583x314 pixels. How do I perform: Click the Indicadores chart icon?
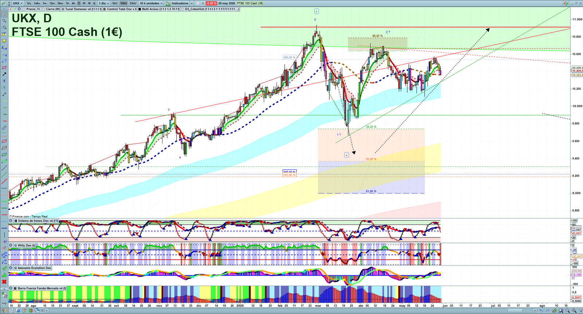tap(168, 3)
